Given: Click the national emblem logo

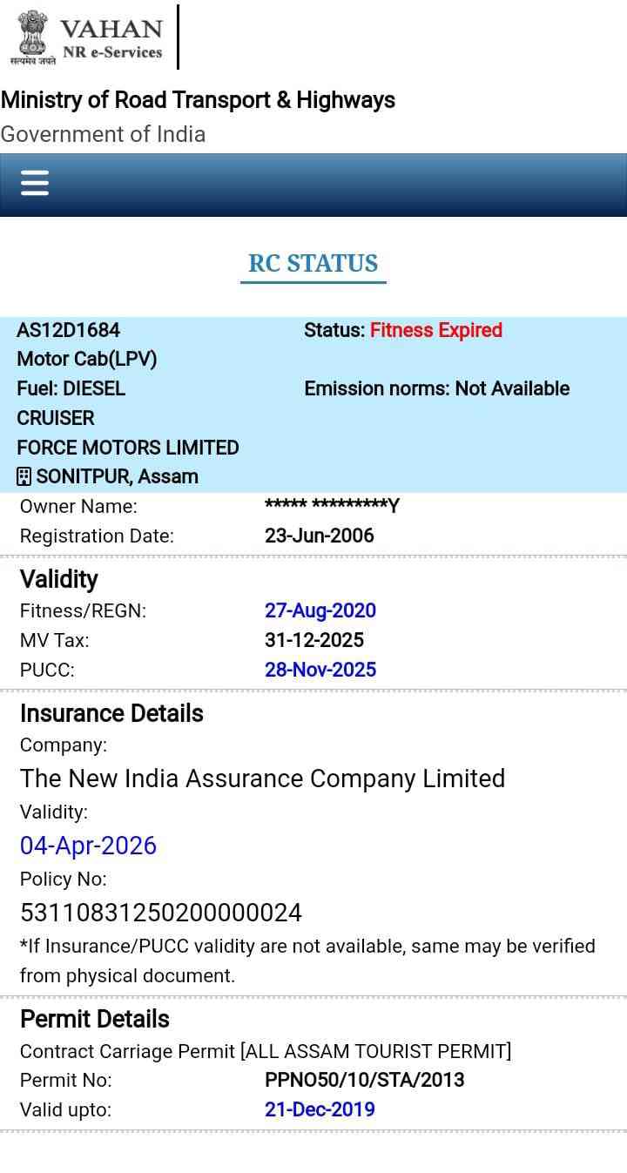Looking at the screenshot, I should (32, 37).
